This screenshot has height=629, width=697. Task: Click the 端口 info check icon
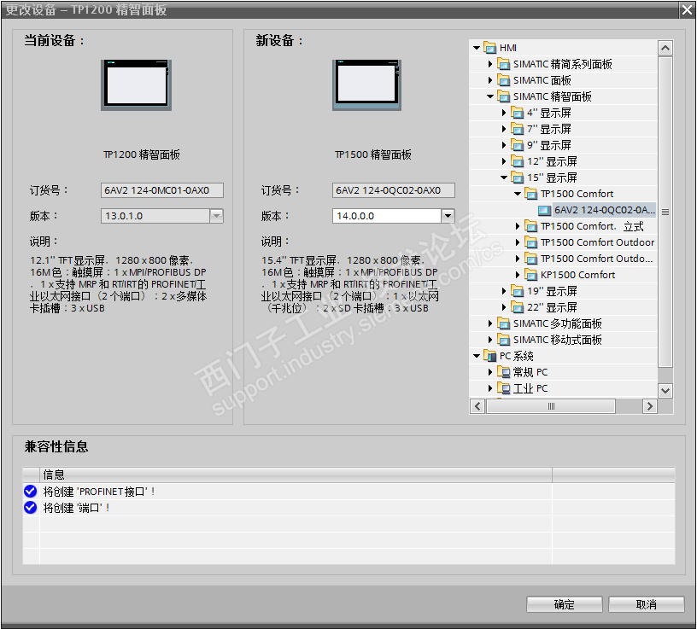coord(30,507)
